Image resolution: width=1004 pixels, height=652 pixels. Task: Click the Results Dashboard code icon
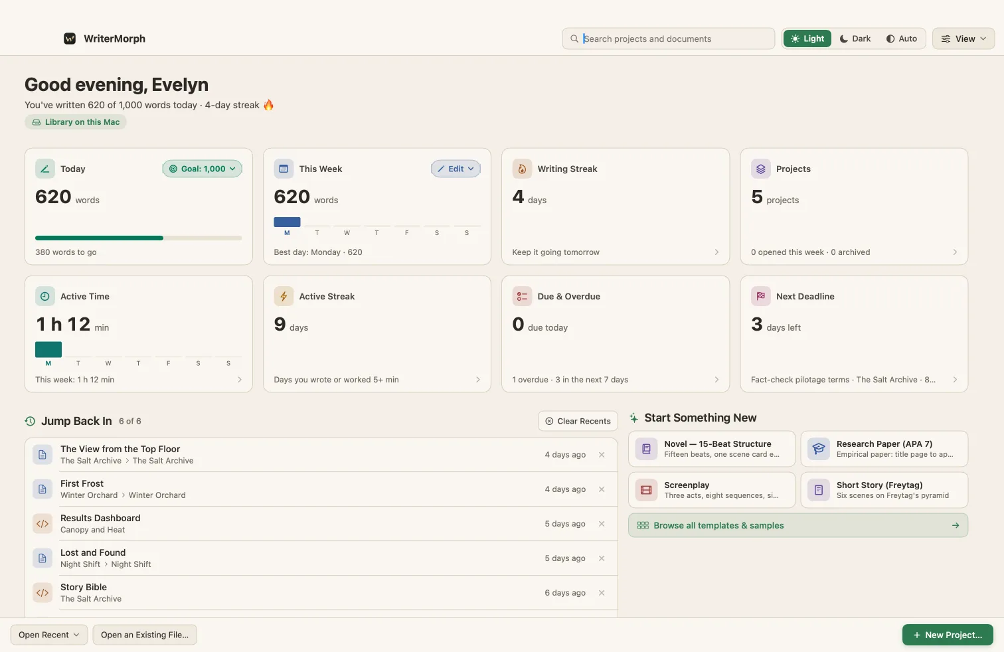click(42, 524)
